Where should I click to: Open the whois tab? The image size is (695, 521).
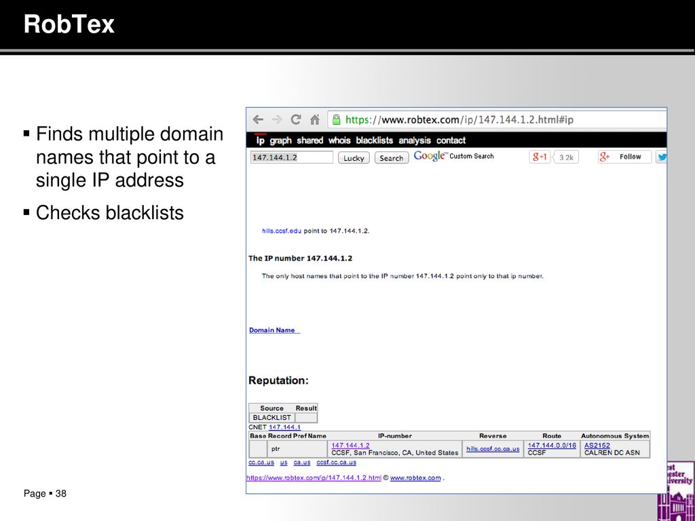pos(339,140)
